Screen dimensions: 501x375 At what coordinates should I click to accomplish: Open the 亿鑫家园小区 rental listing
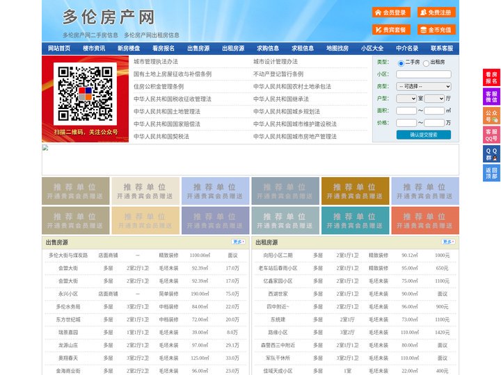tap(278, 281)
